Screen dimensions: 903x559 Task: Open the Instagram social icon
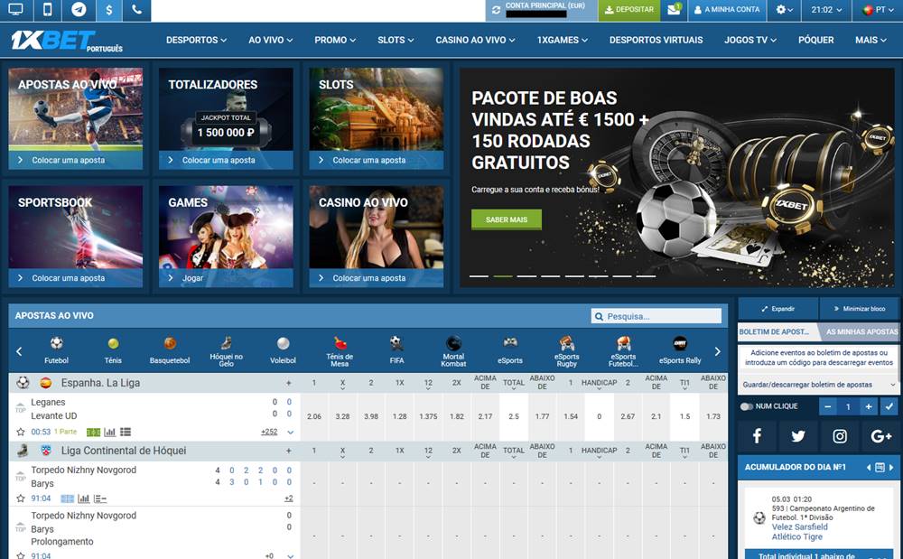click(840, 436)
